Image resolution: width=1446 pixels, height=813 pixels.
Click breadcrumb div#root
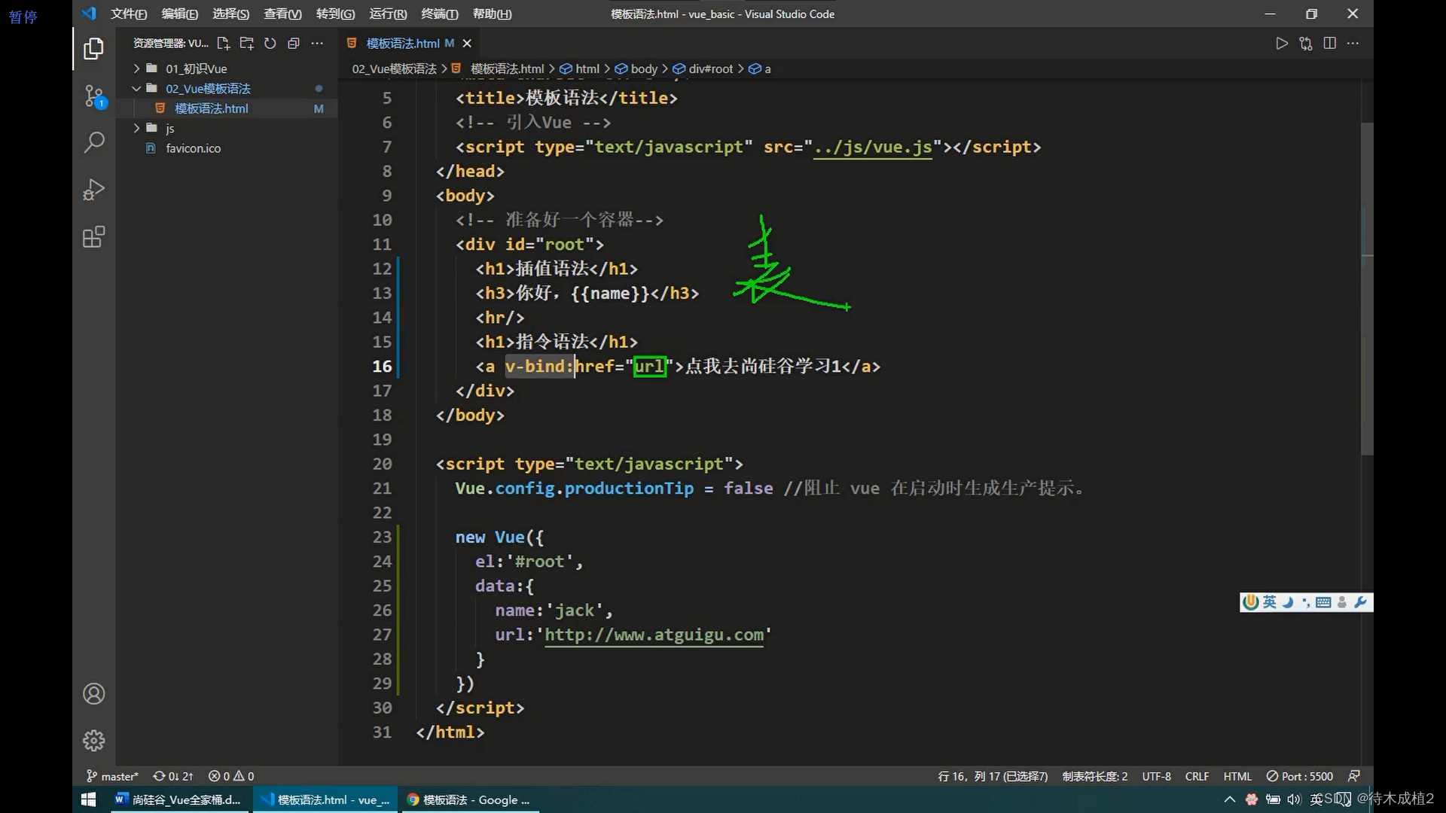(703, 69)
